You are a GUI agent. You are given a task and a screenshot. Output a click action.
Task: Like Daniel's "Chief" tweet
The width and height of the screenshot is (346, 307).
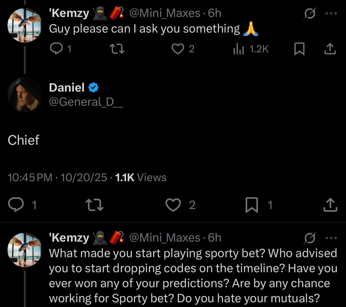pos(173,205)
